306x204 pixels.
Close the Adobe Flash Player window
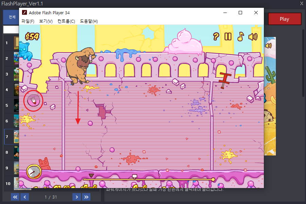tap(256, 13)
